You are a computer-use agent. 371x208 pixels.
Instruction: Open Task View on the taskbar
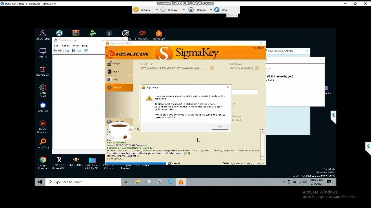[126, 182]
